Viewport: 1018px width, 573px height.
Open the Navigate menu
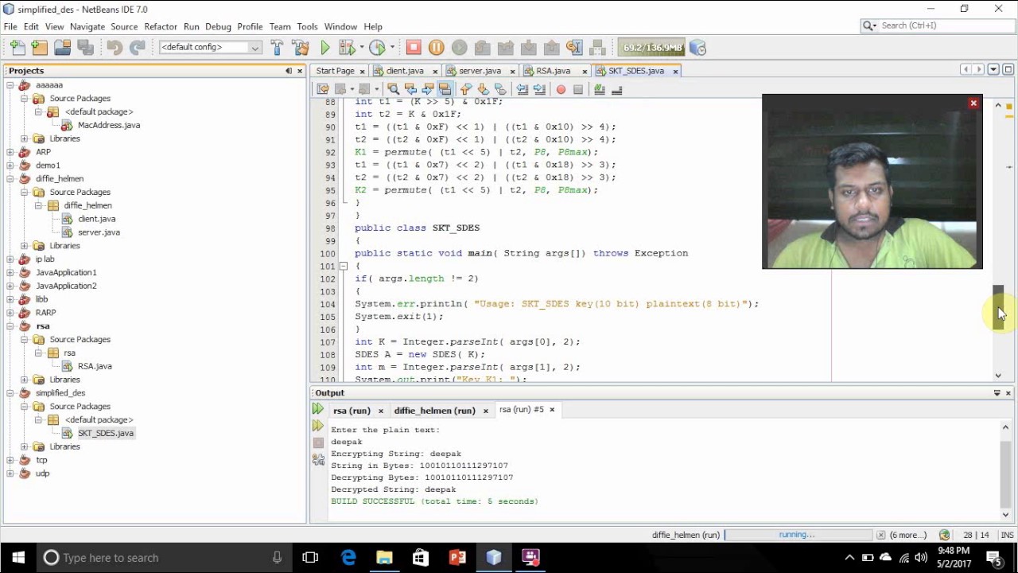[x=87, y=26]
